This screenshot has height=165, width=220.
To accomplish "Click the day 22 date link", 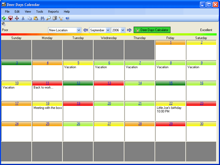I will 171,104.
